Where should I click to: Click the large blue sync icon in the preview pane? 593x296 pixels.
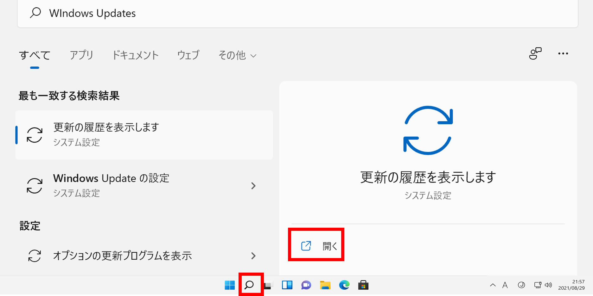coord(428,130)
